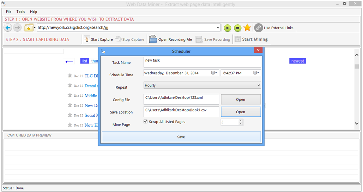
Task: Uncheck Scrap All Listed Pages checkbox
Action: [x=146, y=122]
